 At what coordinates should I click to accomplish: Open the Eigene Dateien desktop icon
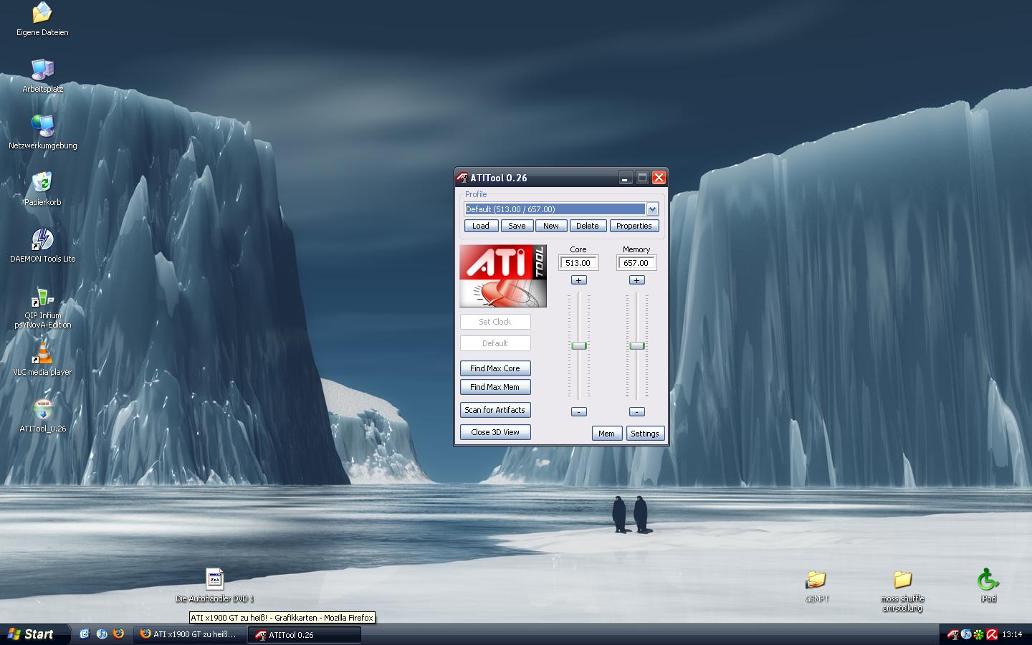(x=42, y=19)
